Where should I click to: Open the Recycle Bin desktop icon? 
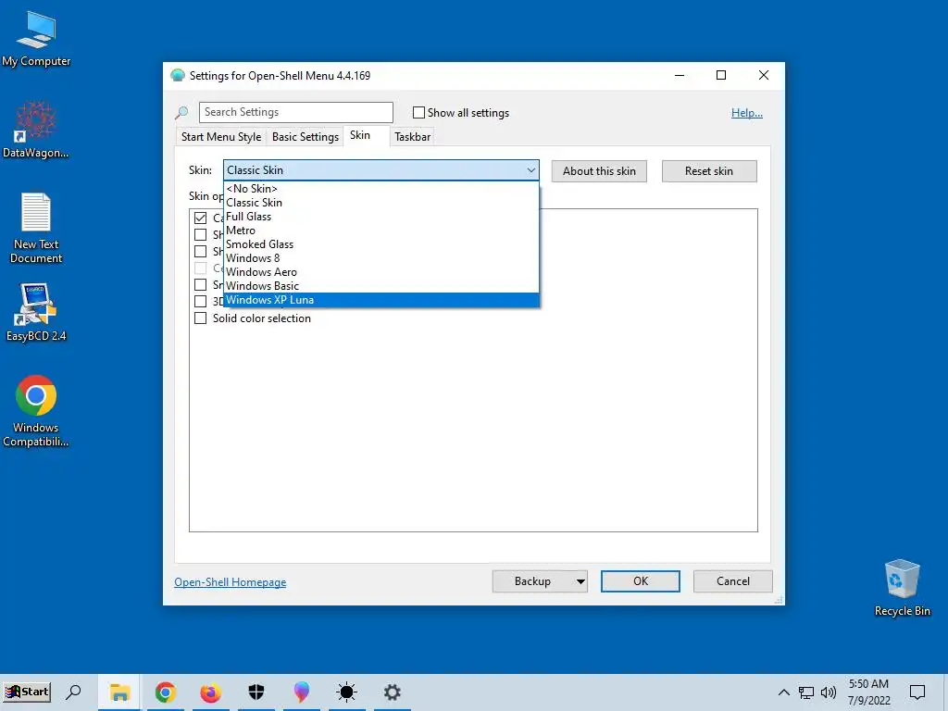point(902,587)
